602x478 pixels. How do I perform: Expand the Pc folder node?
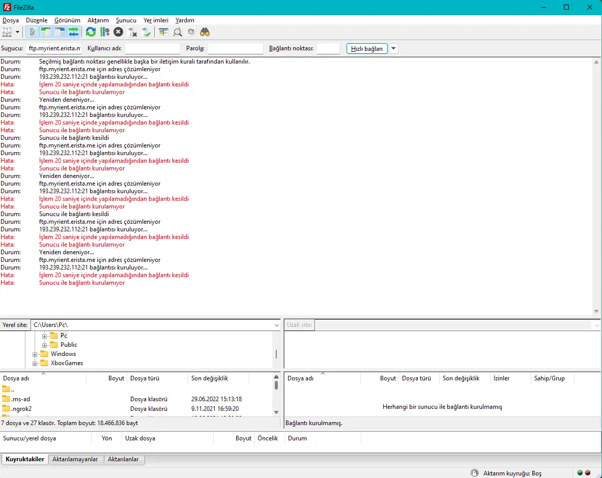45,336
